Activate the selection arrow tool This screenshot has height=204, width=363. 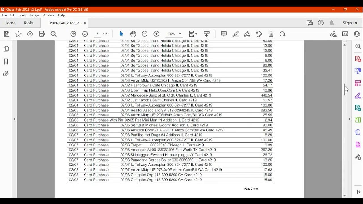click(121, 34)
